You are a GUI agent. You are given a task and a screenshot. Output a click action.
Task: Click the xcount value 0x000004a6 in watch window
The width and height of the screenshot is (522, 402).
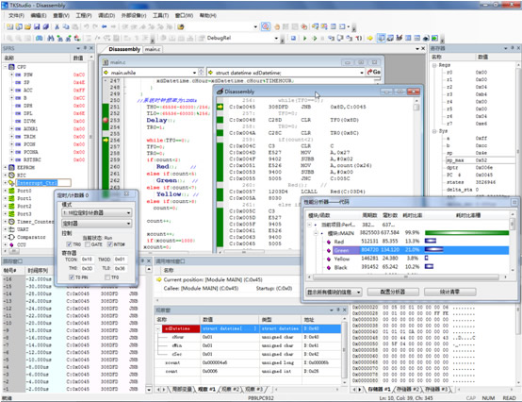[x=215, y=362]
